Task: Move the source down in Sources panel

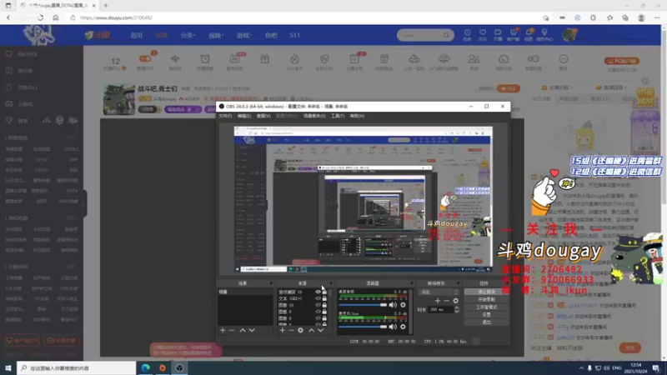Action: [x=320, y=330]
